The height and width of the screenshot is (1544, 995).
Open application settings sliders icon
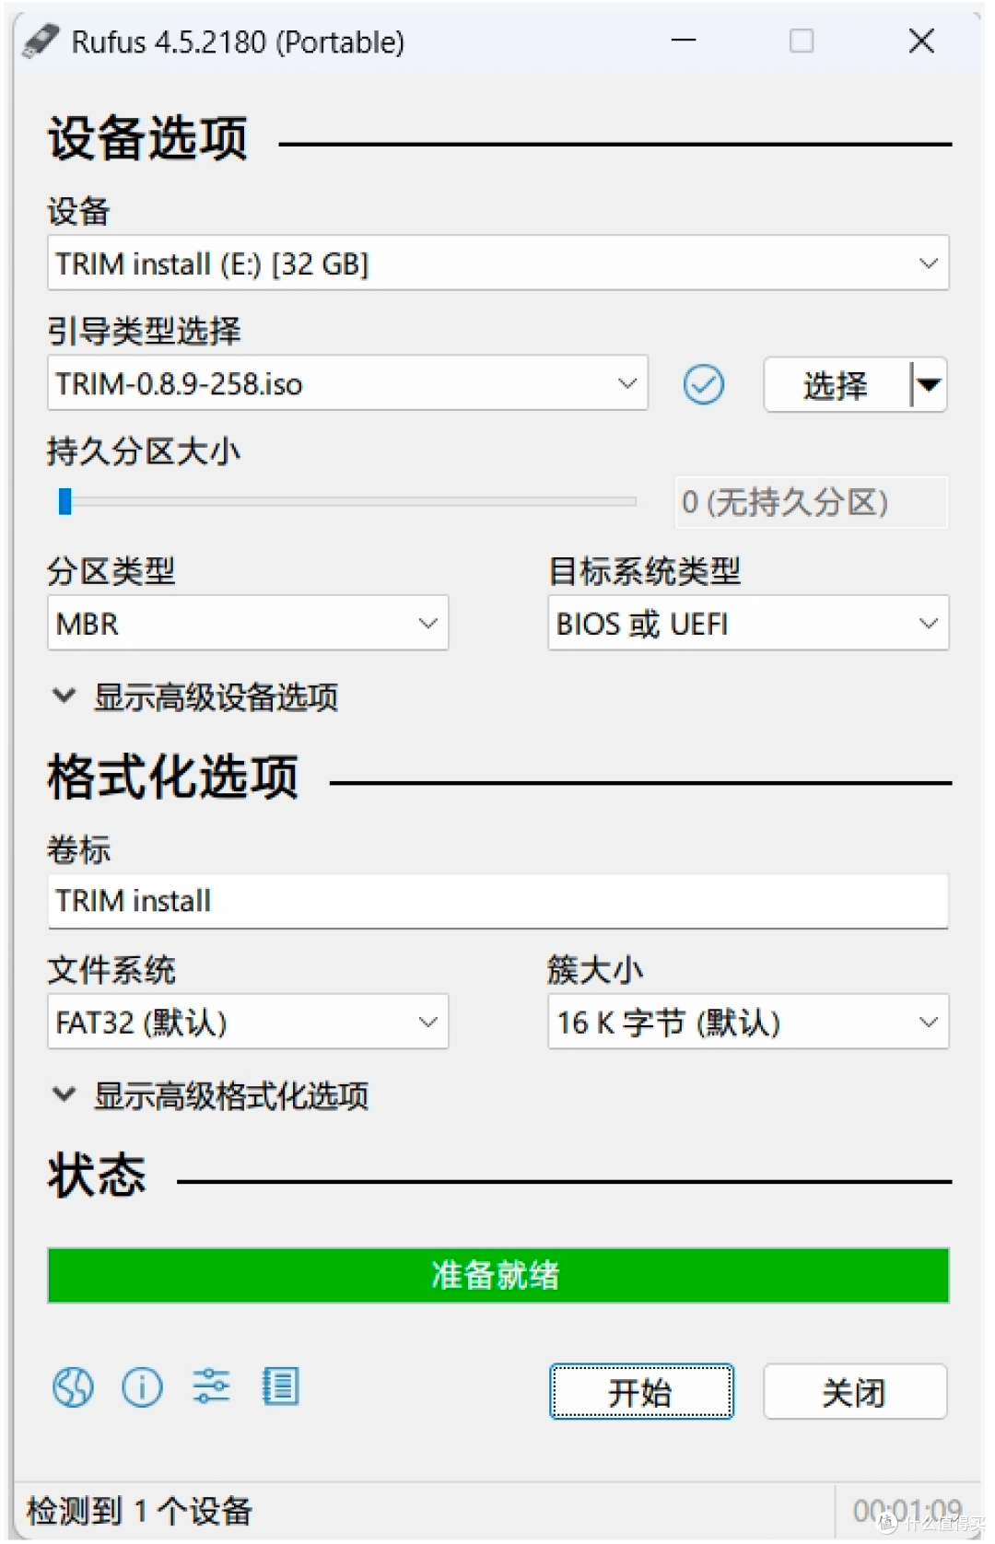point(211,1386)
